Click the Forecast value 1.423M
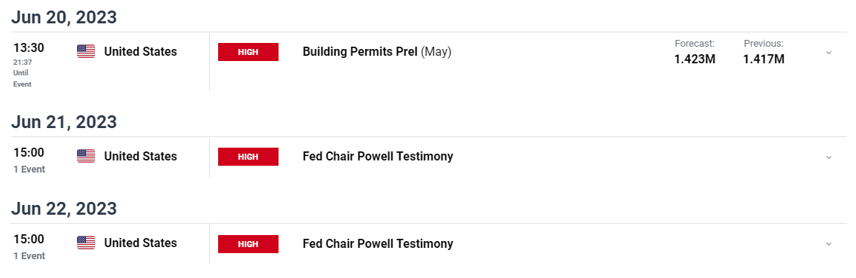 [x=694, y=60]
